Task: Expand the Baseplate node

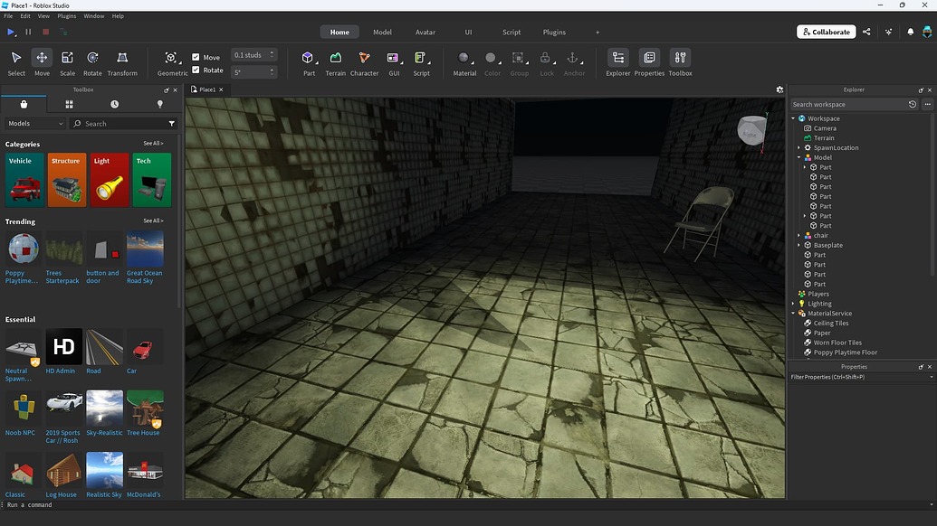Action: click(x=799, y=245)
